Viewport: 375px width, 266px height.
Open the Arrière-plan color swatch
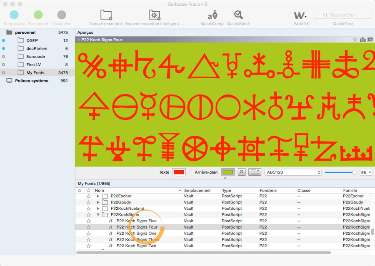227,172
